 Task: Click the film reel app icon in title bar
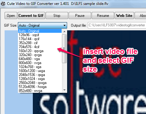click(3, 4)
